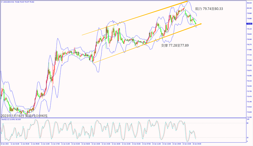Click the 12 Jan 10:00 time axis label
253x146 pixels.
tap(96, 144)
